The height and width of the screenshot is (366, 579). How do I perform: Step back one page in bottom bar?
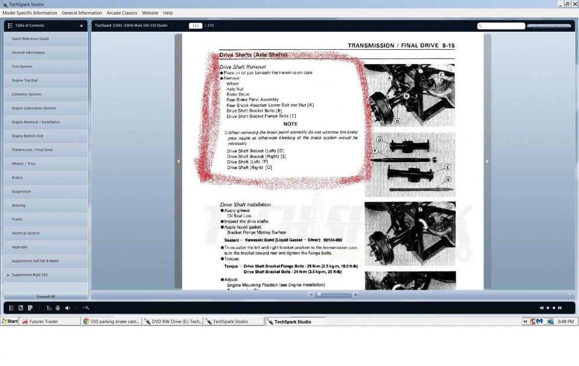click(548, 308)
